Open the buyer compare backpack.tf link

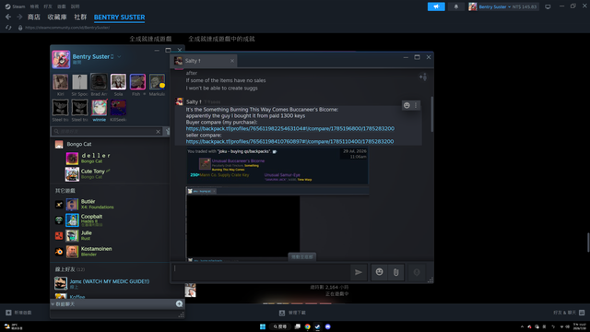290,129
